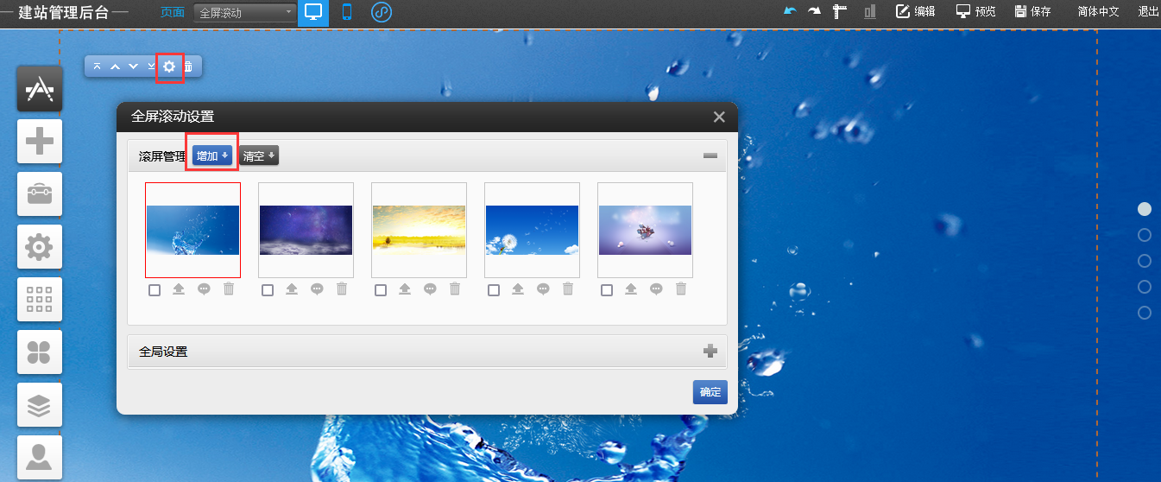The height and width of the screenshot is (482, 1161).
Task: Confirm with the 确定 button
Action: tap(710, 392)
